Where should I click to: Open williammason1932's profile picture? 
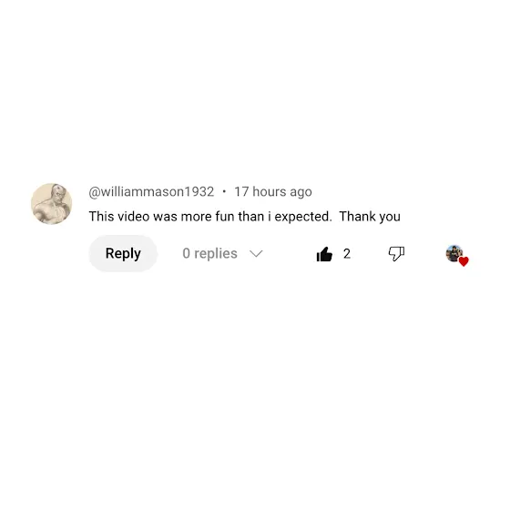(x=51, y=204)
